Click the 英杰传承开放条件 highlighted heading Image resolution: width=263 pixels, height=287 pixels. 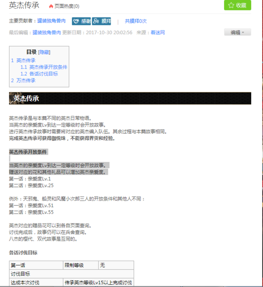point(28,152)
